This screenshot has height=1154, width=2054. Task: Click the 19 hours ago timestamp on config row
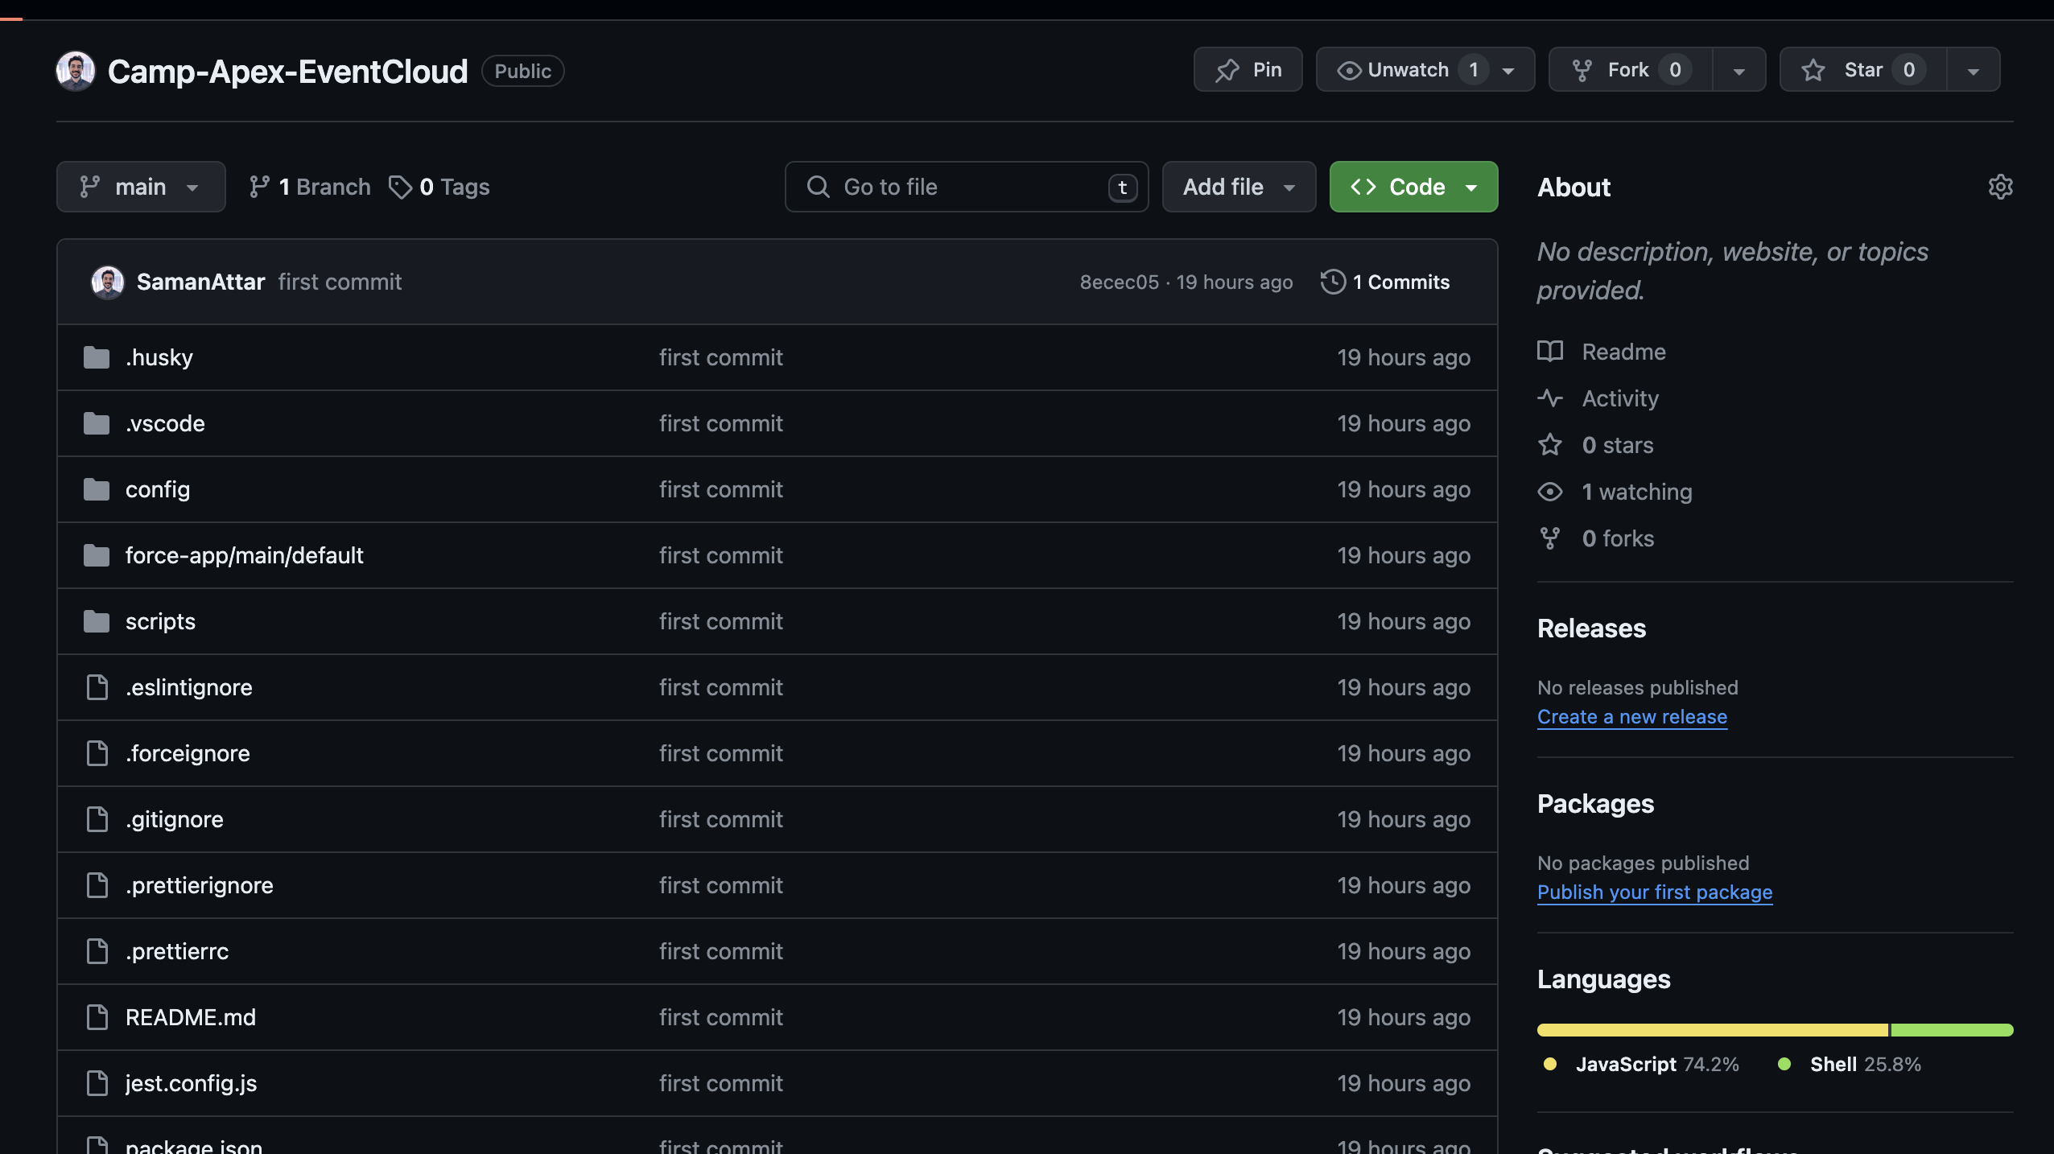coord(1404,489)
